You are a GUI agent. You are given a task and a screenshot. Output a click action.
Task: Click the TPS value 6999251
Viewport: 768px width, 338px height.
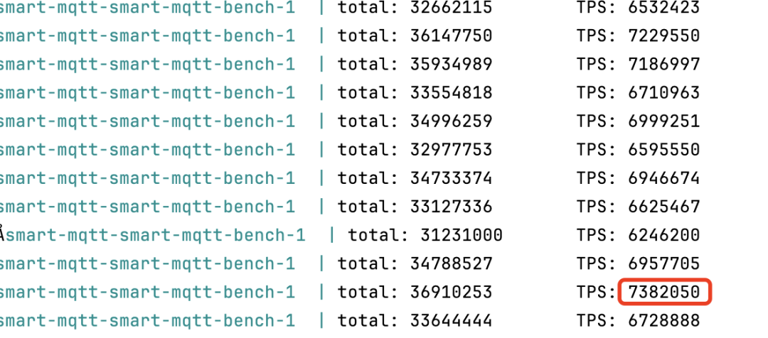pos(664,121)
